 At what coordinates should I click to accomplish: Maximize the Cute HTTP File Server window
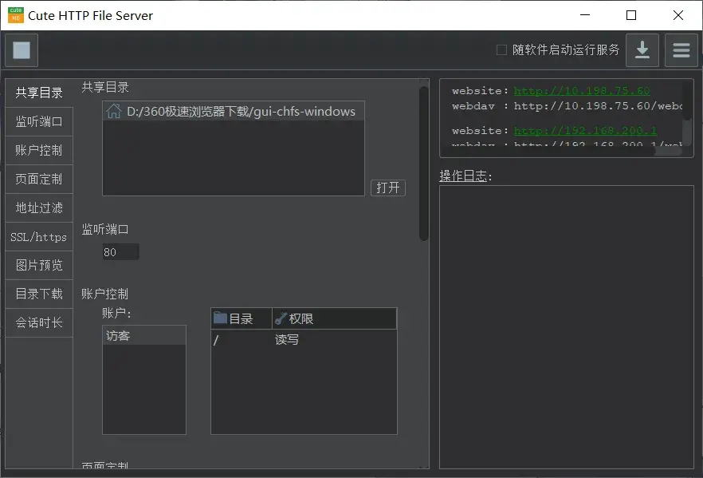click(x=631, y=15)
